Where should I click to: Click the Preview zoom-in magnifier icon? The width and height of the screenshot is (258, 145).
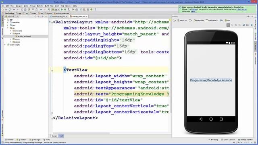pyautogui.click(x=236, y=25)
